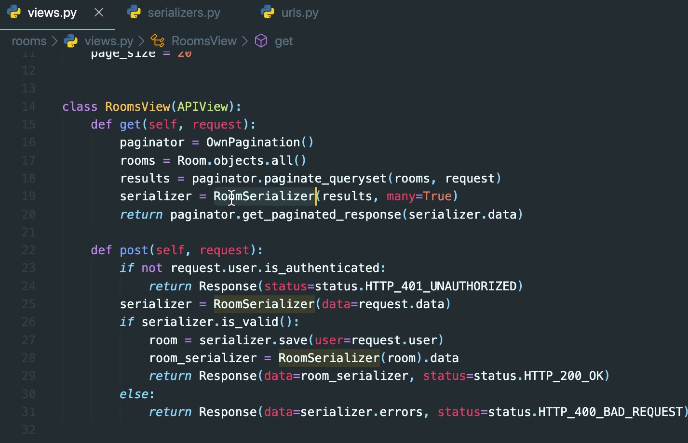Expand the chevron after views.py in breadcrumb
The image size is (688, 443).
pos(142,41)
